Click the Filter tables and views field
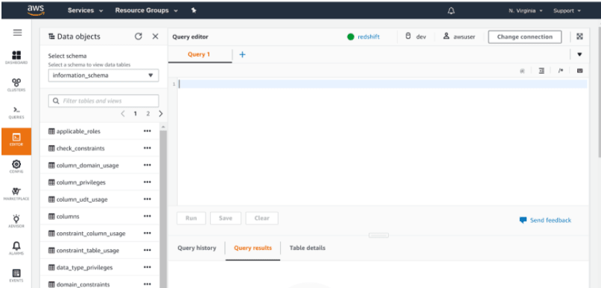The height and width of the screenshot is (288, 601). point(104,101)
